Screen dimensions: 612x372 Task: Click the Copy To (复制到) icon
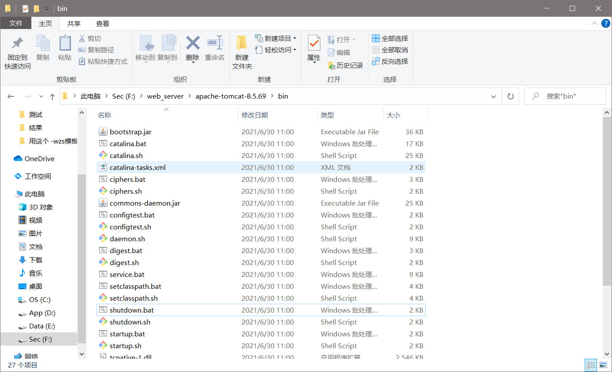tap(168, 43)
